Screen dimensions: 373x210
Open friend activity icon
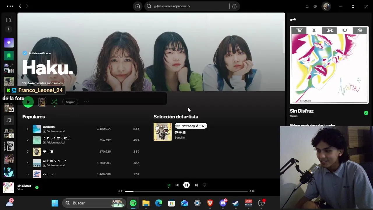point(315,6)
